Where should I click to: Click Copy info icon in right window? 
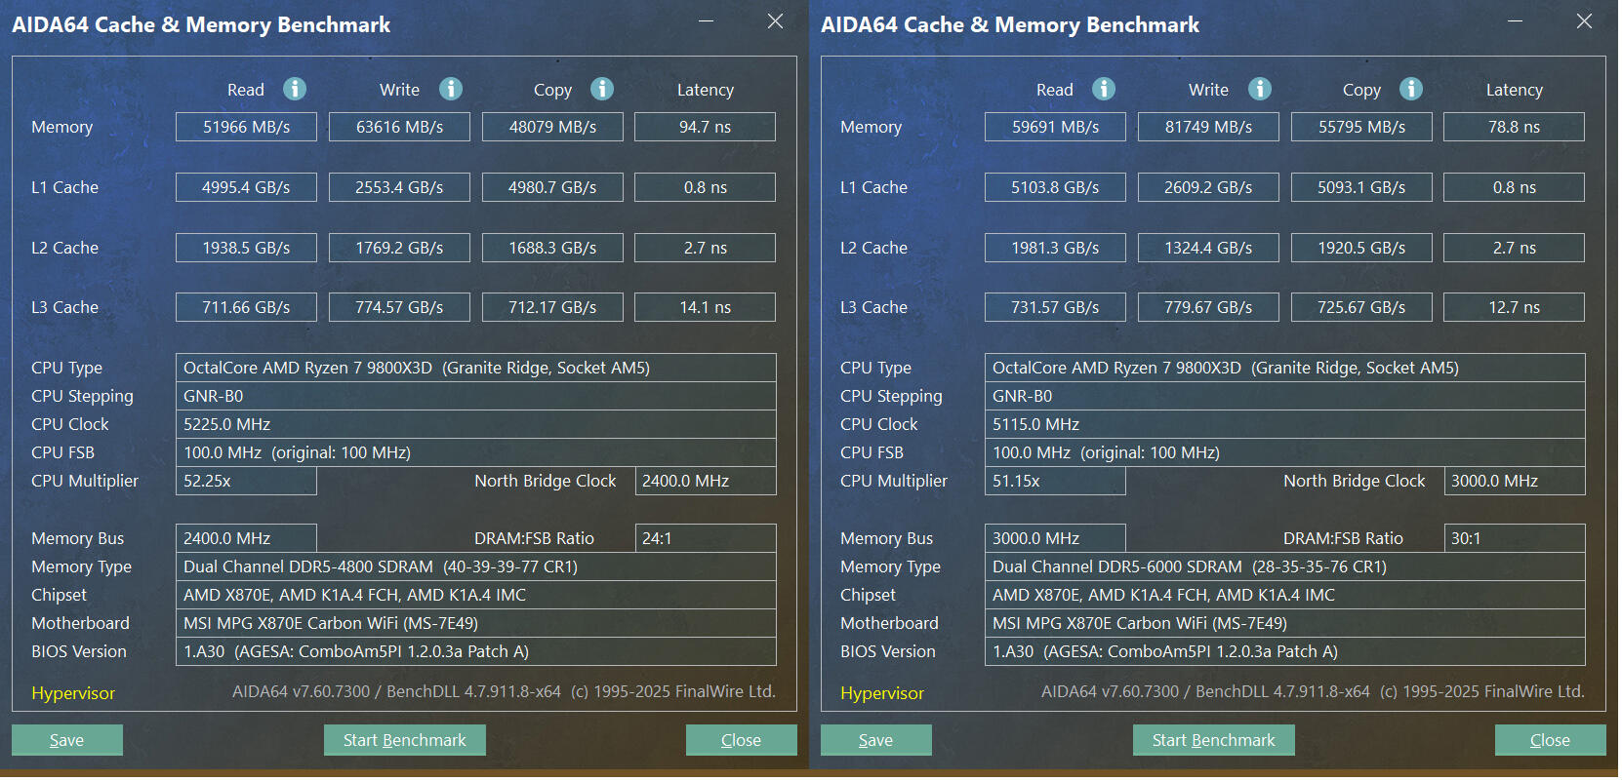click(x=1411, y=89)
